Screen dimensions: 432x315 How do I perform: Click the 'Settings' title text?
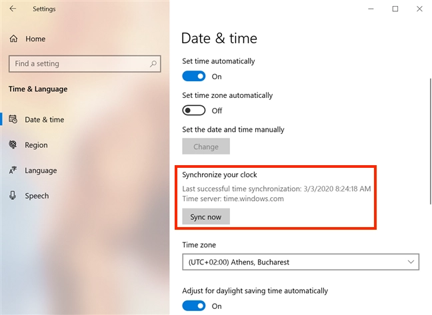(44, 9)
